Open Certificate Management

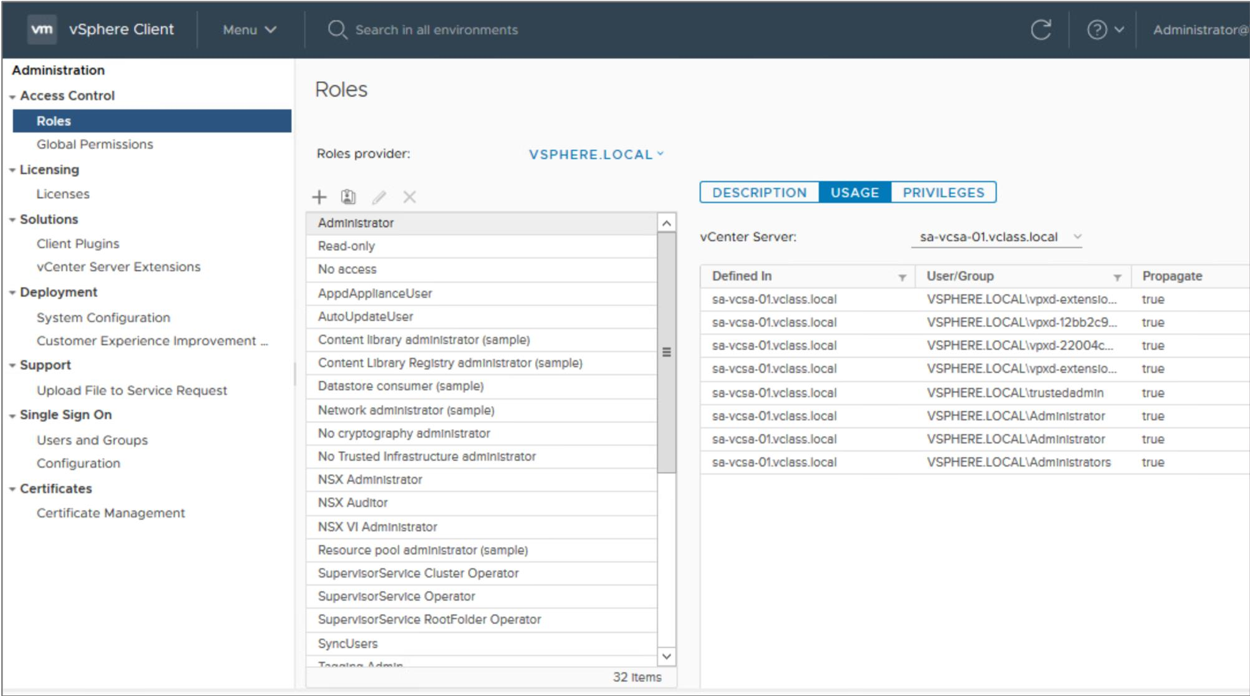111,513
